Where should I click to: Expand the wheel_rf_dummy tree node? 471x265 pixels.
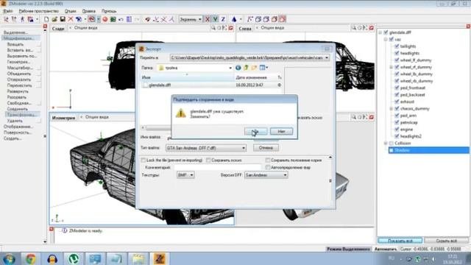tap(392, 67)
